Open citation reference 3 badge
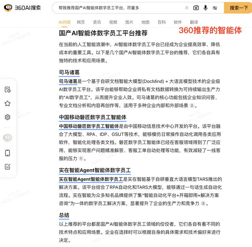 coord(203,203)
